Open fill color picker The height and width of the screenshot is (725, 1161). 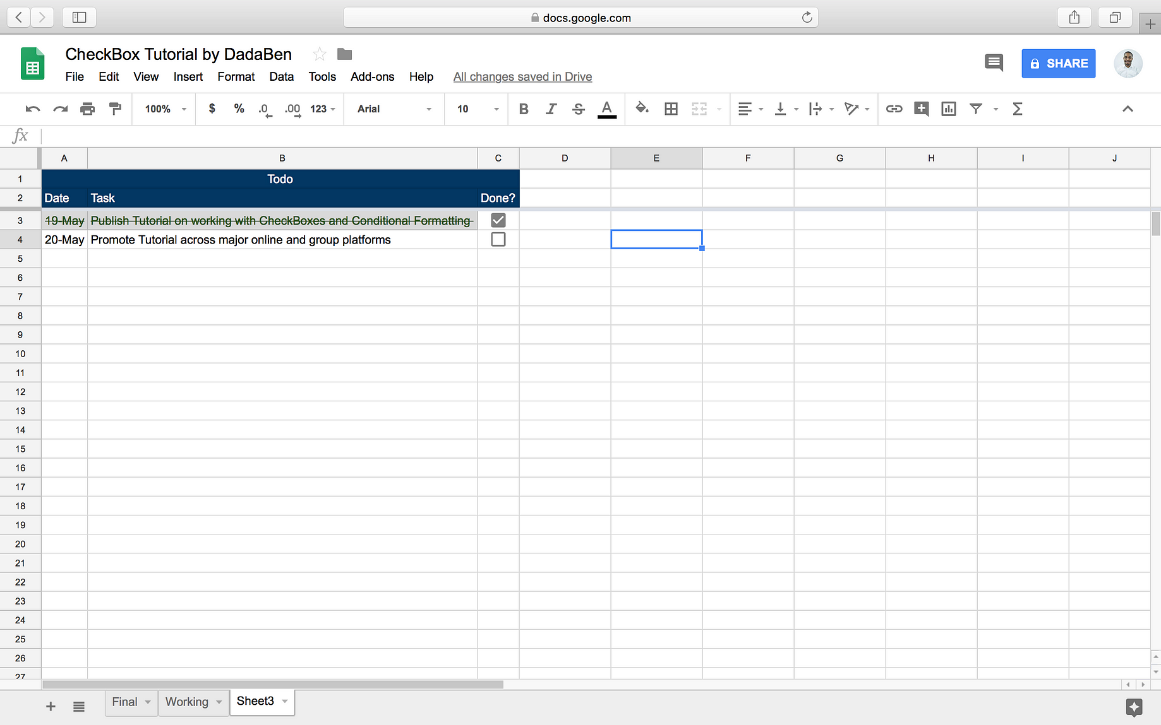[x=642, y=109]
